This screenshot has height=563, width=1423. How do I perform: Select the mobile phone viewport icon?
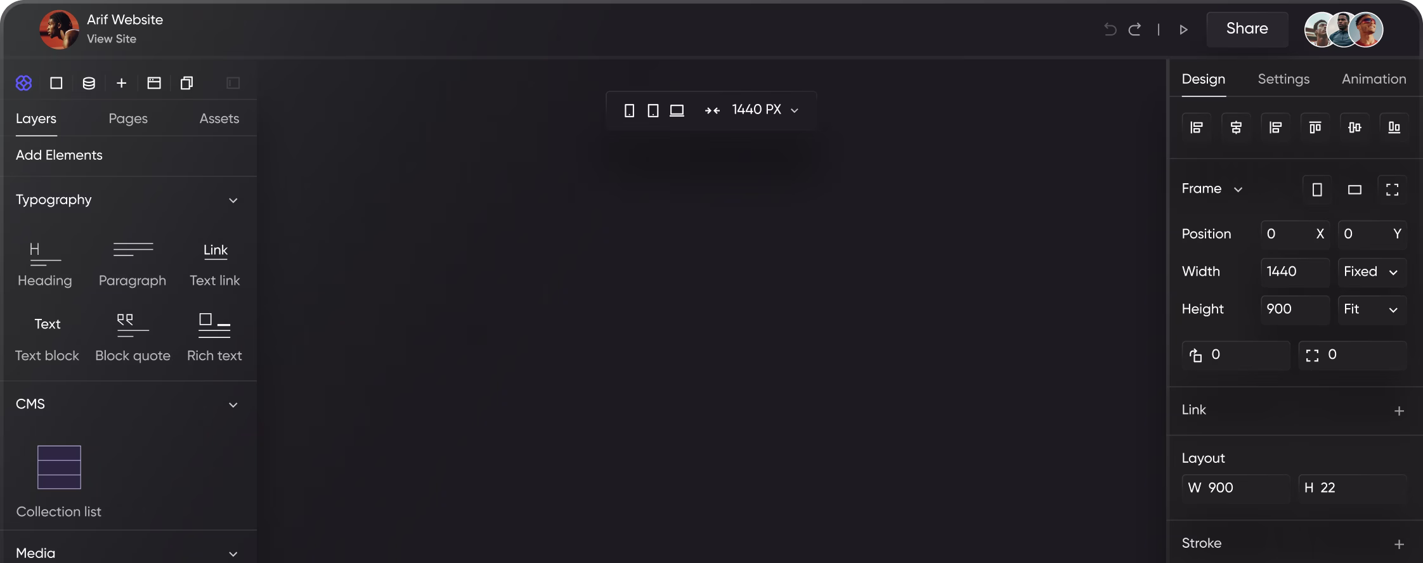click(x=629, y=110)
